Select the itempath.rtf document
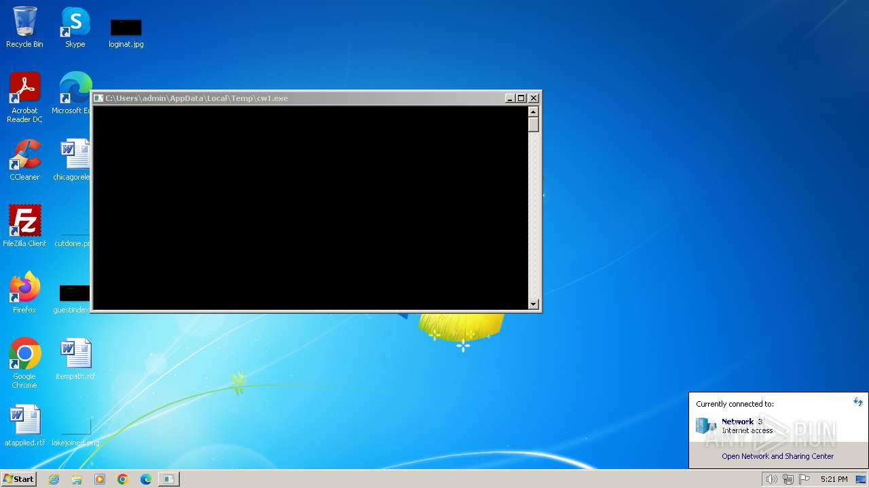 75,359
